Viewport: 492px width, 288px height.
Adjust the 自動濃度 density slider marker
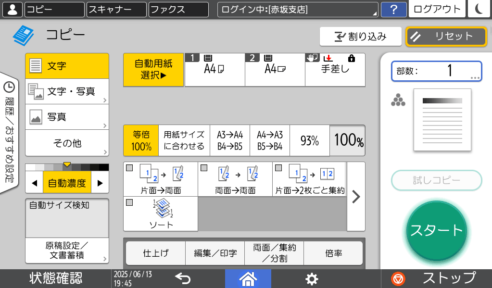67,163
